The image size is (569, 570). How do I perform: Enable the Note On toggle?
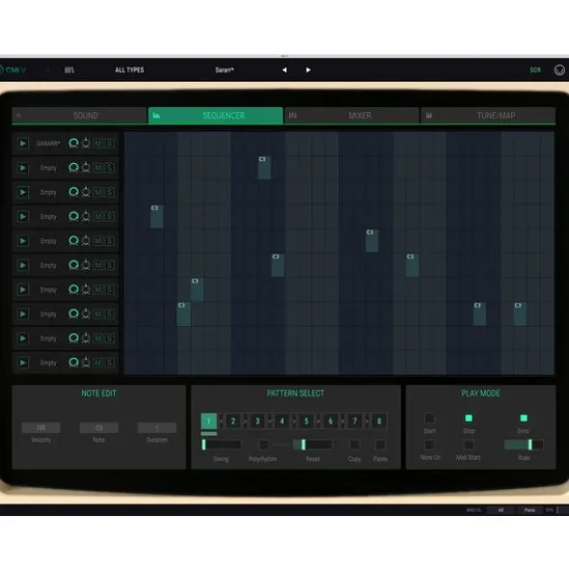[x=429, y=445]
